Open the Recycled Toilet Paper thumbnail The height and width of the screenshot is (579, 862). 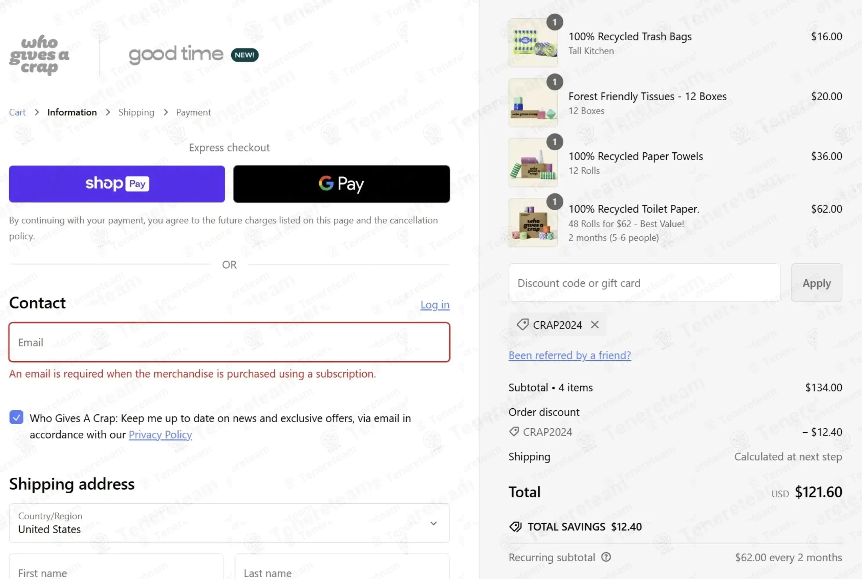coord(533,222)
